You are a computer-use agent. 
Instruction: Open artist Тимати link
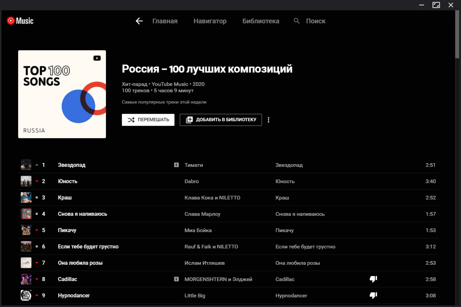(x=194, y=165)
